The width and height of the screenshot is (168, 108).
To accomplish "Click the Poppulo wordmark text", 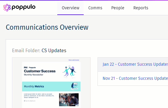I will click(23, 7).
